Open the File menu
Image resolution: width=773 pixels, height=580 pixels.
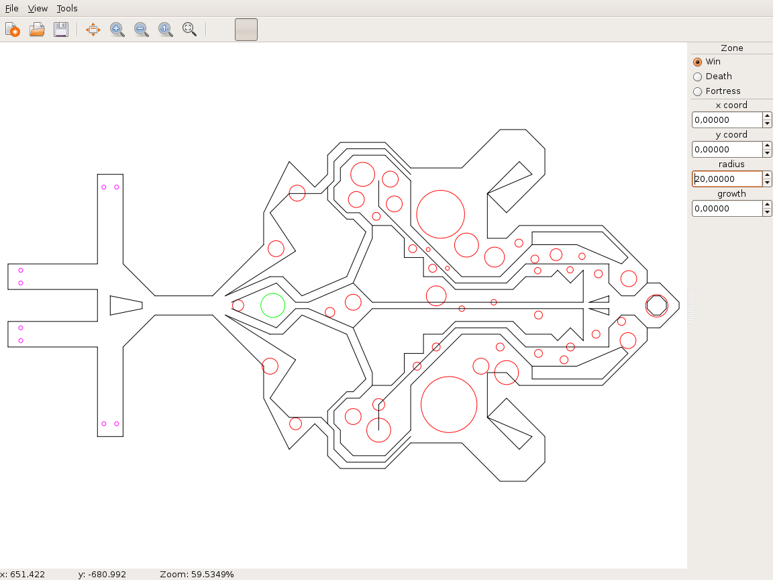(x=11, y=9)
